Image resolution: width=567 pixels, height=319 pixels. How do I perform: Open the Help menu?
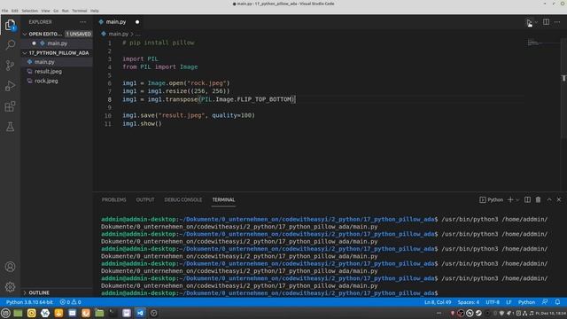click(x=95, y=11)
